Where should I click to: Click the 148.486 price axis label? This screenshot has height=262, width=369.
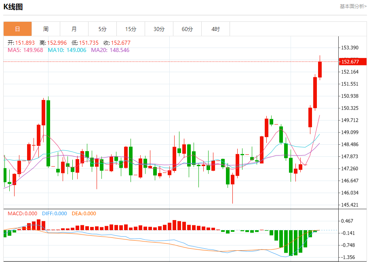tap(350, 144)
